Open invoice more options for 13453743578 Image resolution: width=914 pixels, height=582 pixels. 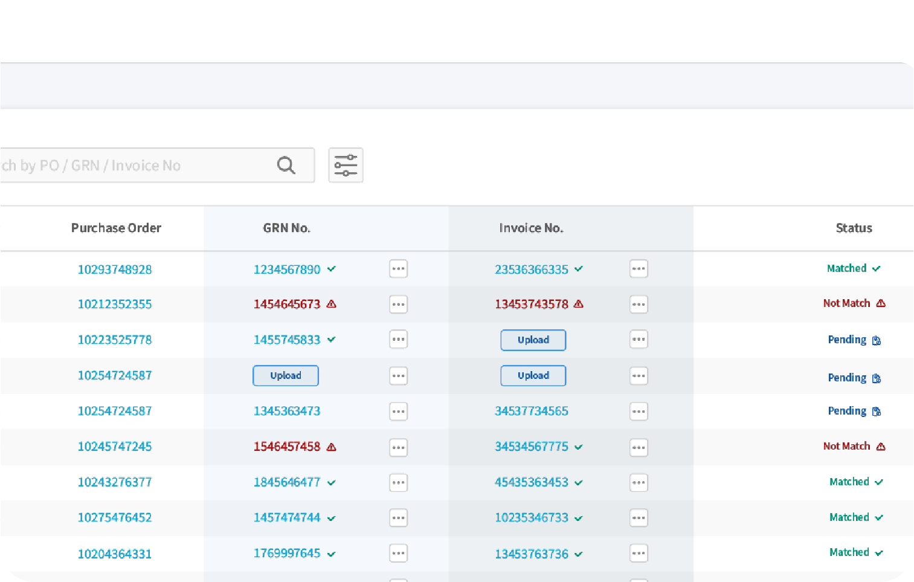[639, 304]
